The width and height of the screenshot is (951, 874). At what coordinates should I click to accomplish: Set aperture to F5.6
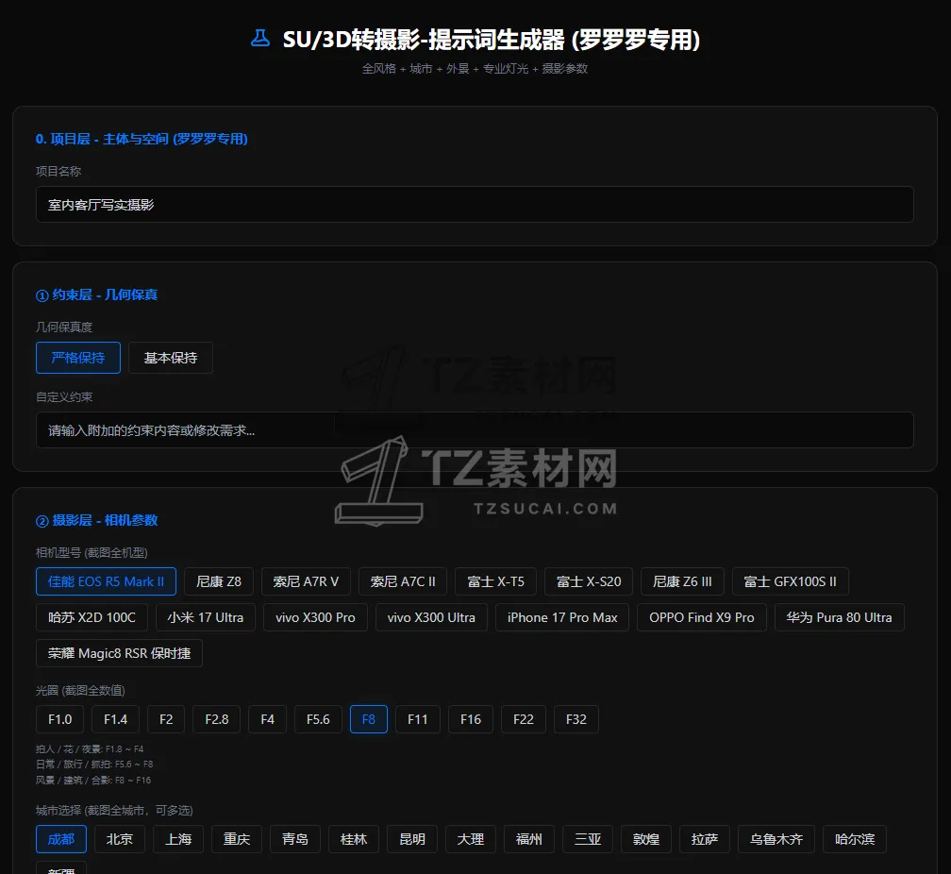point(319,719)
